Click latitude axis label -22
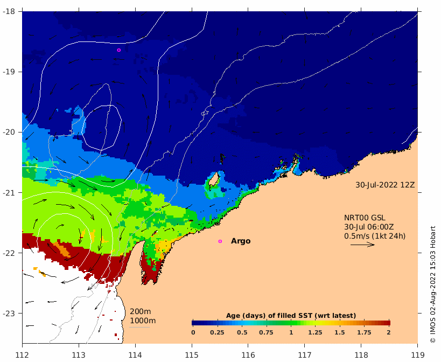Viewport: 441px width, 362px height. pos(8,253)
